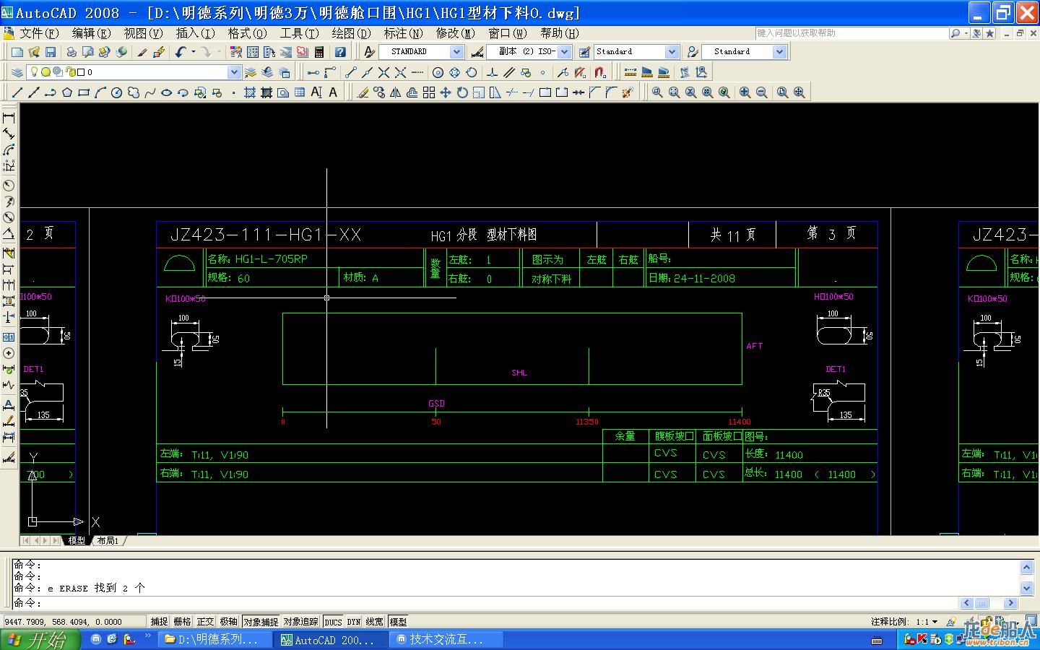Click the Array modify tool
This screenshot has height=650, width=1040.
pos(429,92)
